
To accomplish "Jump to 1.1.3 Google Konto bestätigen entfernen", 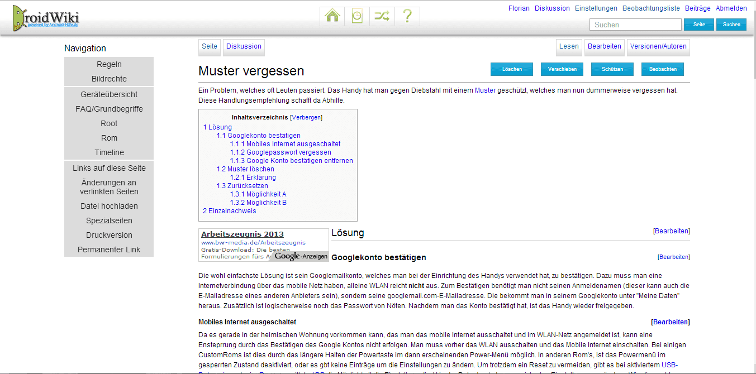I will pos(291,161).
